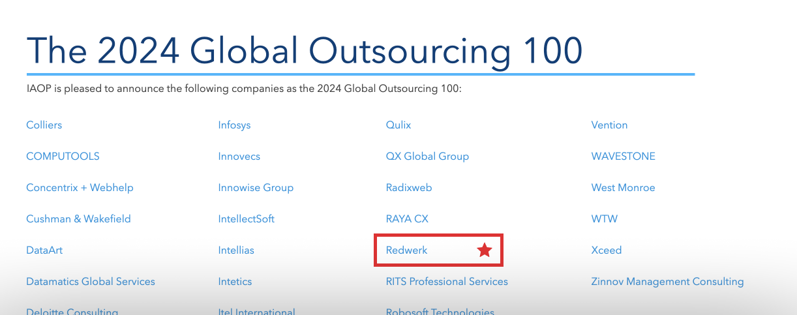Open the Radixweb link

pyautogui.click(x=409, y=187)
